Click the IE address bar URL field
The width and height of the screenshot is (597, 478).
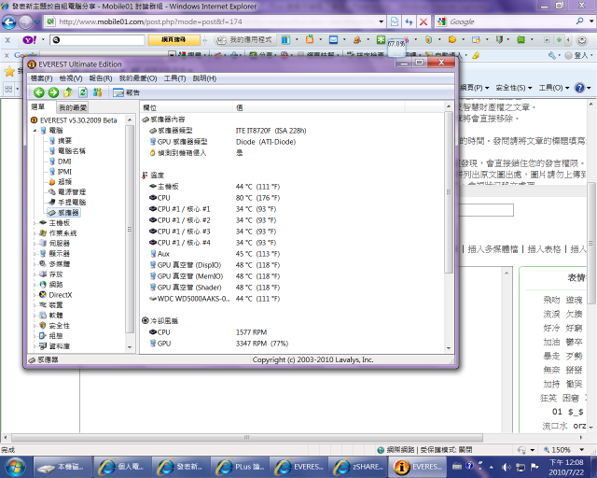point(217,21)
